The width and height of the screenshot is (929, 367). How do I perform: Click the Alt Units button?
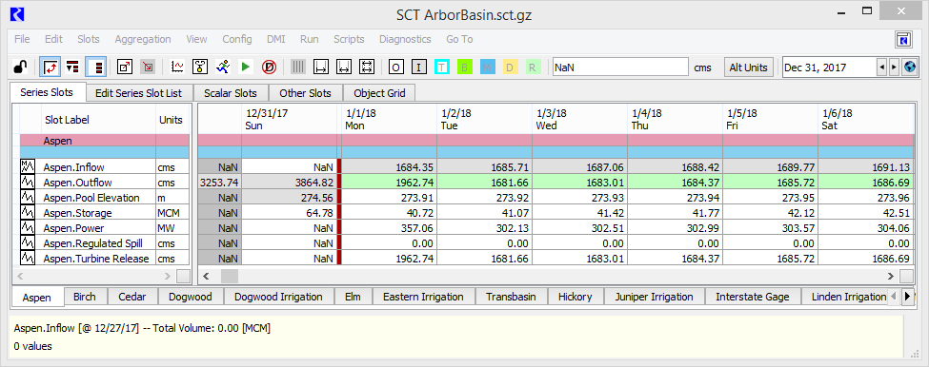(x=748, y=68)
